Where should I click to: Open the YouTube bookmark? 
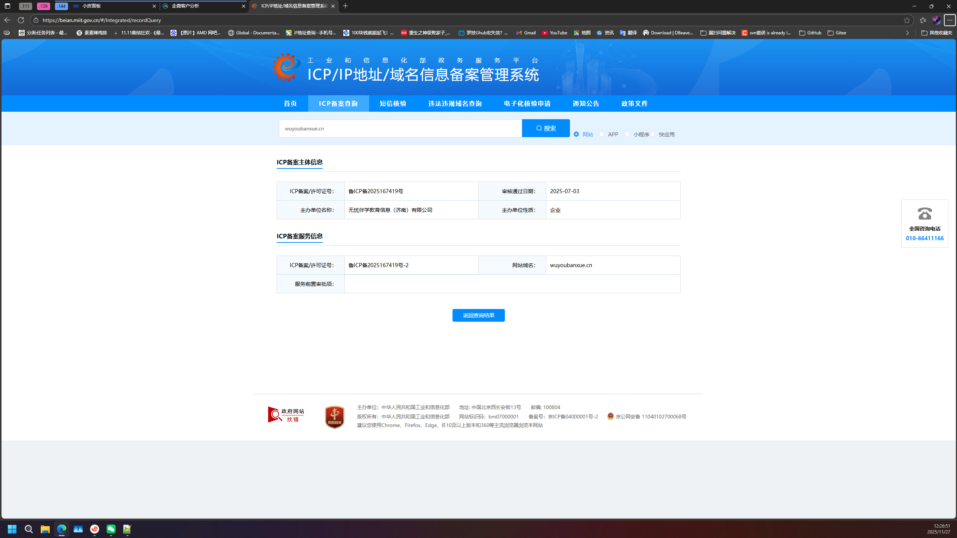point(555,33)
